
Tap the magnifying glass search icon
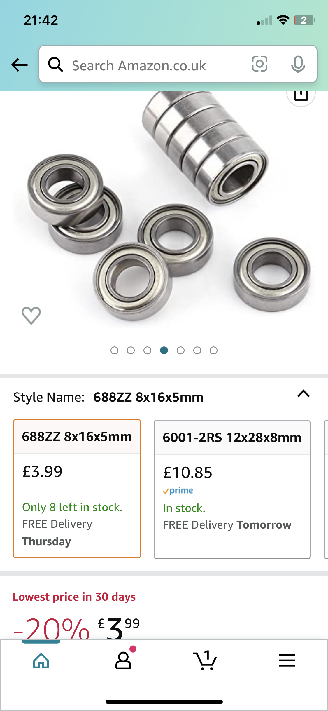[55, 65]
